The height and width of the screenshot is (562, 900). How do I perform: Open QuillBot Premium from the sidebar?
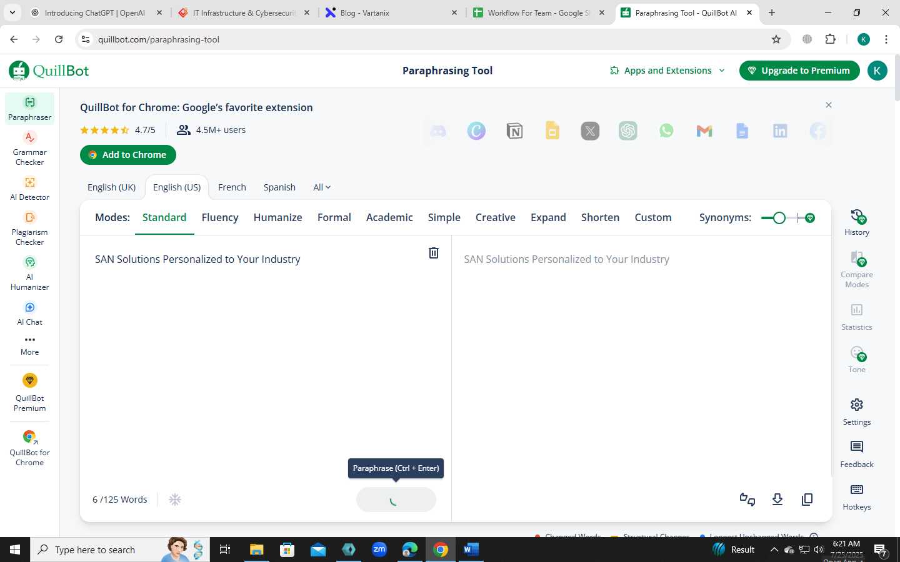click(x=29, y=392)
